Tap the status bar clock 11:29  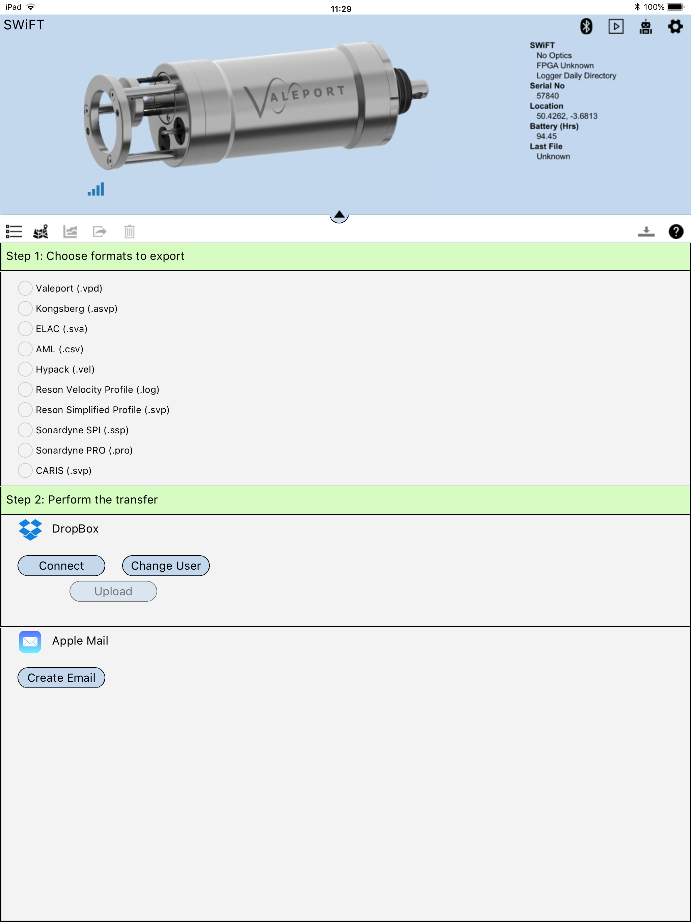click(341, 9)
